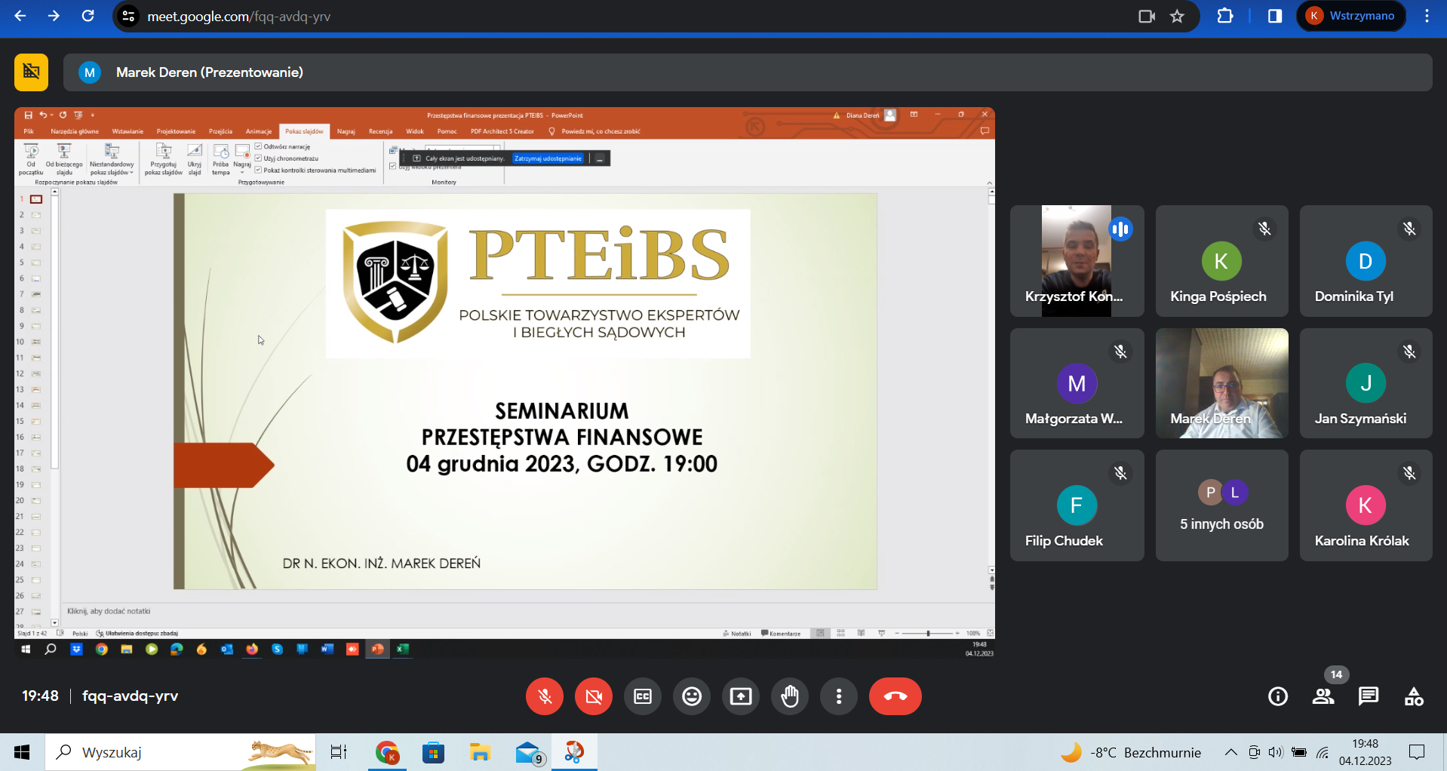Toggle the Chrome side panel icon
The image size is (1447, 771).
1275,16
